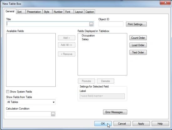The width and height of the screenshot is (172, 130).
Task: Open Help for the dialog
Action: (160, 123)
